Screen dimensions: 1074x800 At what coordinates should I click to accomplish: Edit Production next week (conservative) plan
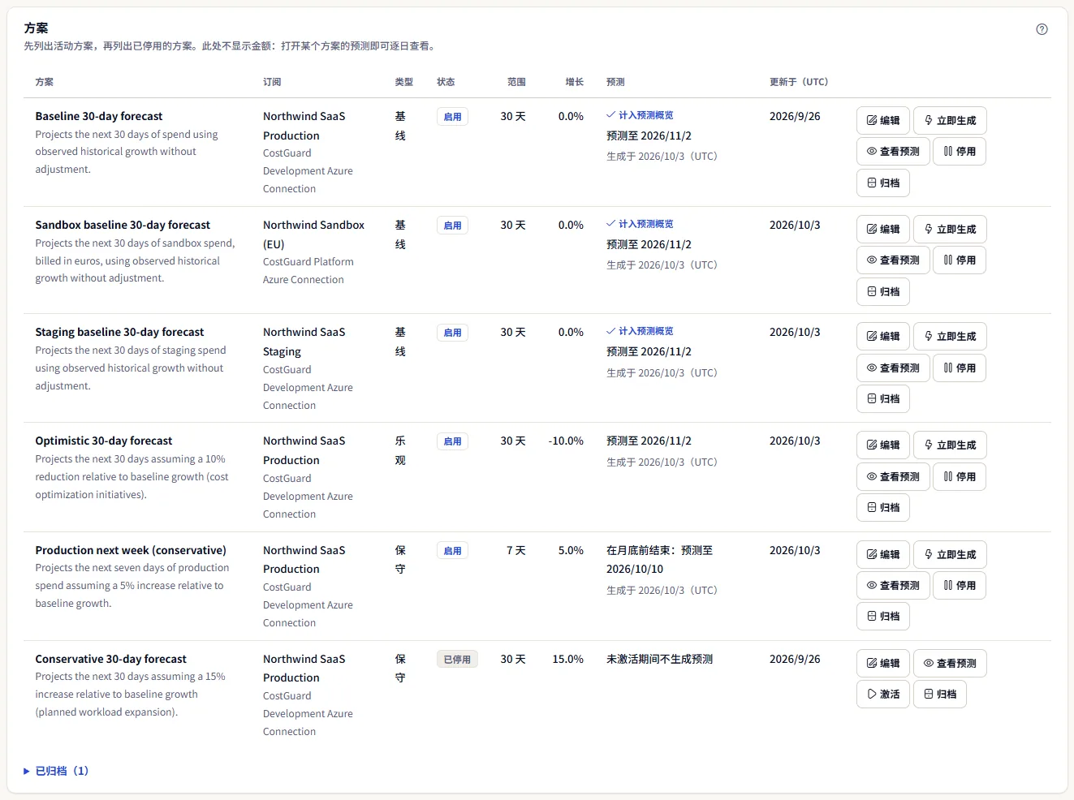point(883,554)
